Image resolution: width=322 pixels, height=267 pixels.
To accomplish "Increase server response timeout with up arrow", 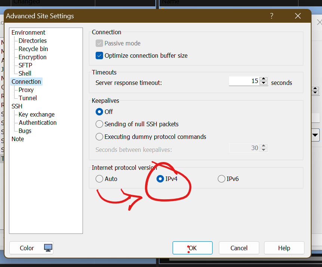I will (x=264, y=79).
